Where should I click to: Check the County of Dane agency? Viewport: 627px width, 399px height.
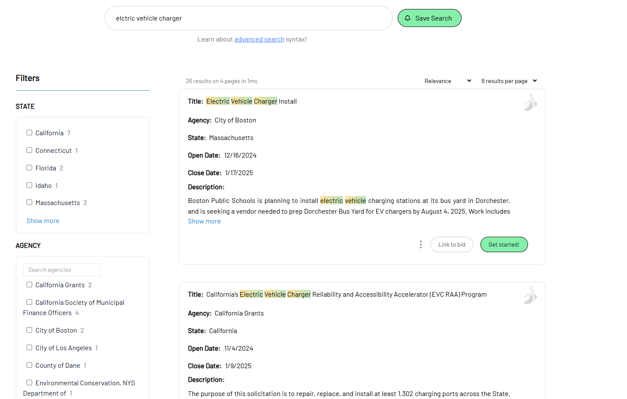coord(29,365)
